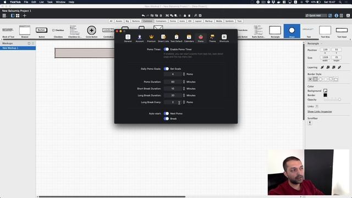Open the Task Default preferences tab
352x198 pixels.
click(176, 38)
